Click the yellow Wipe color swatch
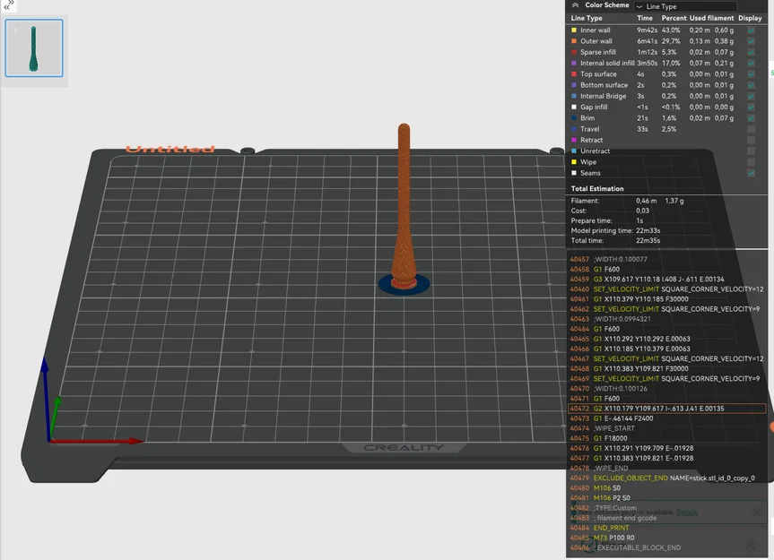The image size is (774, 560). click(x=574, y=162)
